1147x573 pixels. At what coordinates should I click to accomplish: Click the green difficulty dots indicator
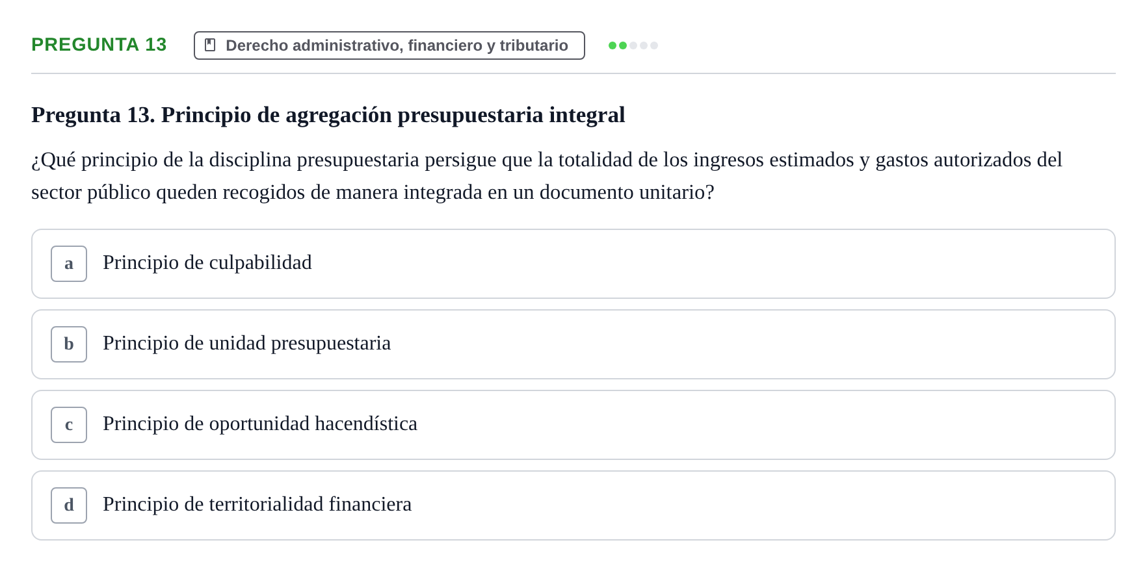[x=633, y=45]
